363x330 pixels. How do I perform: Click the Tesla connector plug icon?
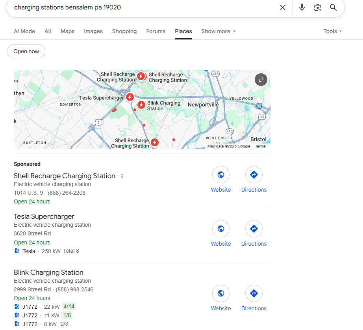coord(17,251)
